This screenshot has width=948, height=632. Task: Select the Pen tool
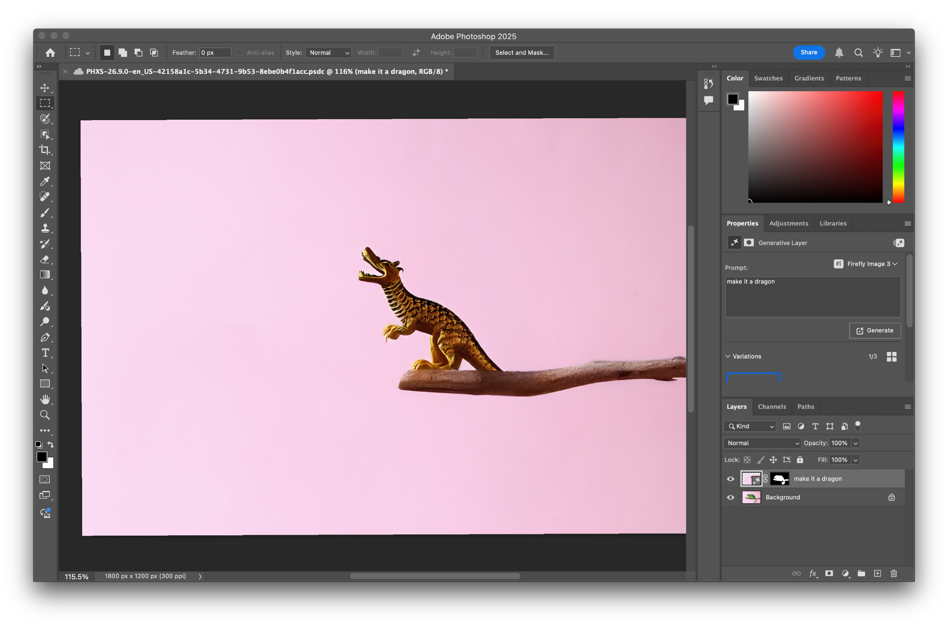[45, 337]
